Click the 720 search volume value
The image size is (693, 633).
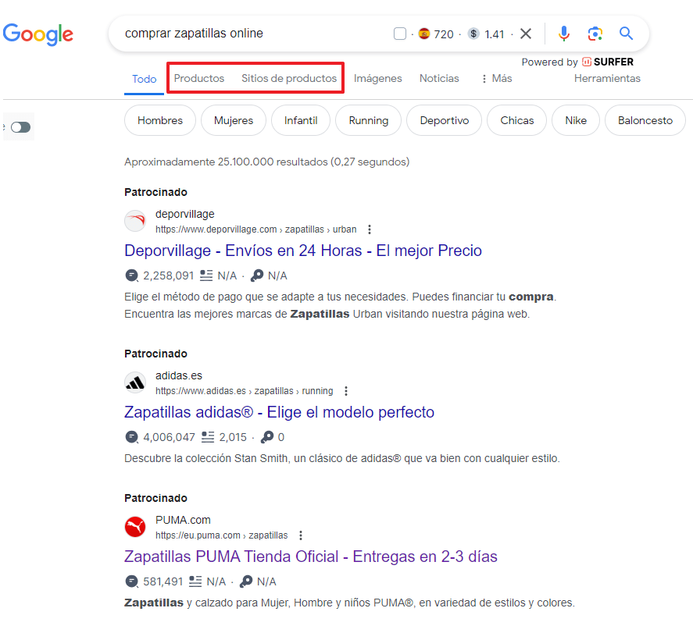[444, 34]
